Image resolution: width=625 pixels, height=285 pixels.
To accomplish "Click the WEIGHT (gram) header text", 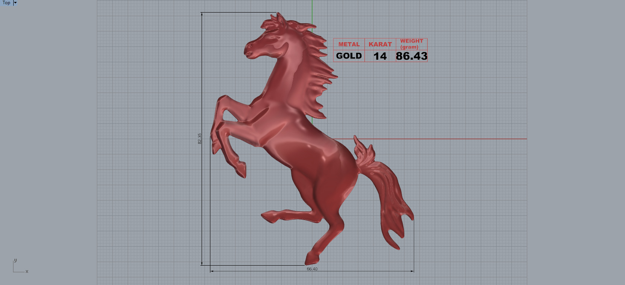I will [412, 44].
